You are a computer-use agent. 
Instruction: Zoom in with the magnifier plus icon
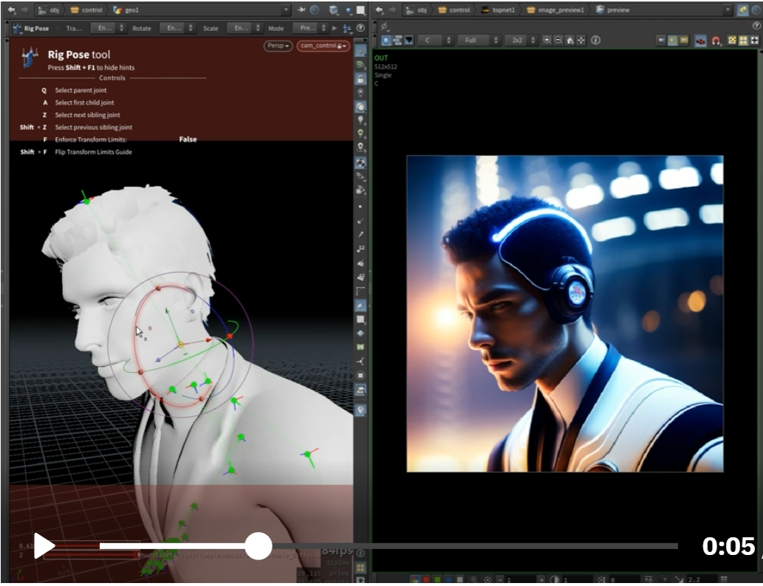[x=547, y=41]
